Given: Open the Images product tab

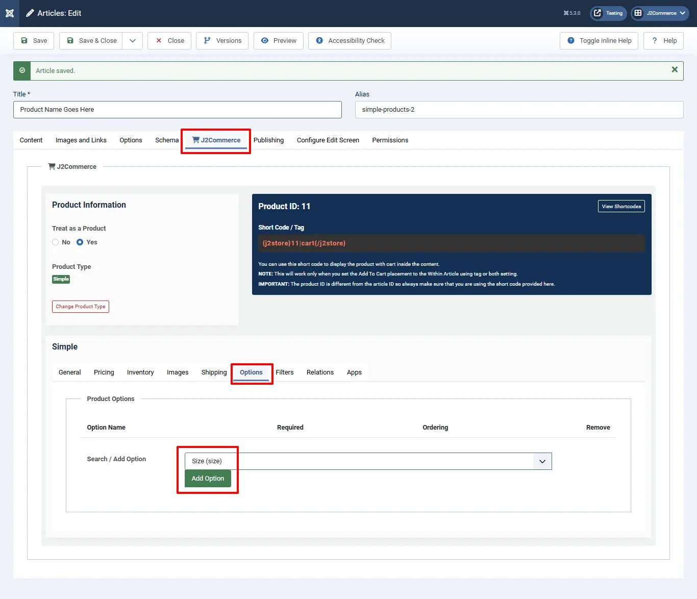Looking at the screenshot, I should [178, 372].
